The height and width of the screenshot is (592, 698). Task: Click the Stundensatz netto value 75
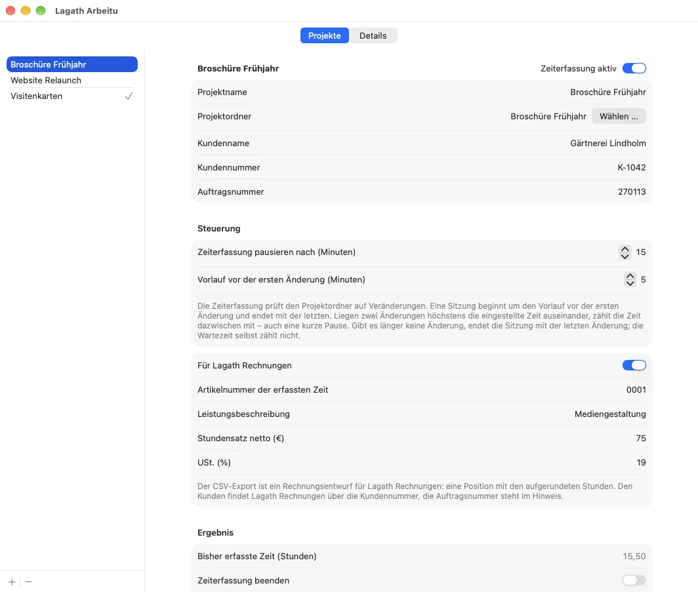tap(640, 438)
